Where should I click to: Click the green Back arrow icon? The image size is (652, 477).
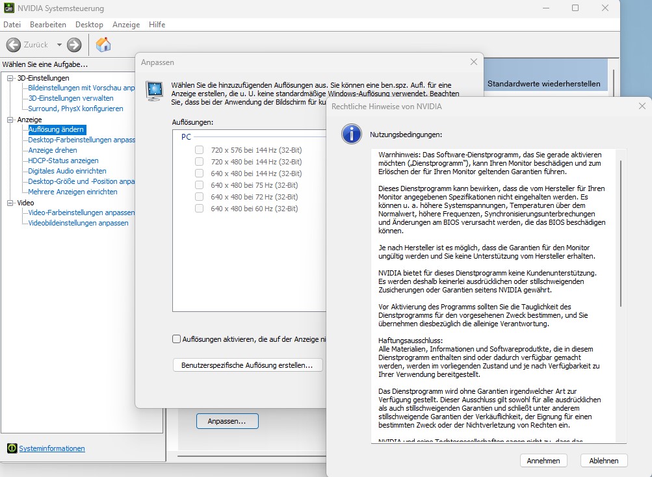coord(13,45)
